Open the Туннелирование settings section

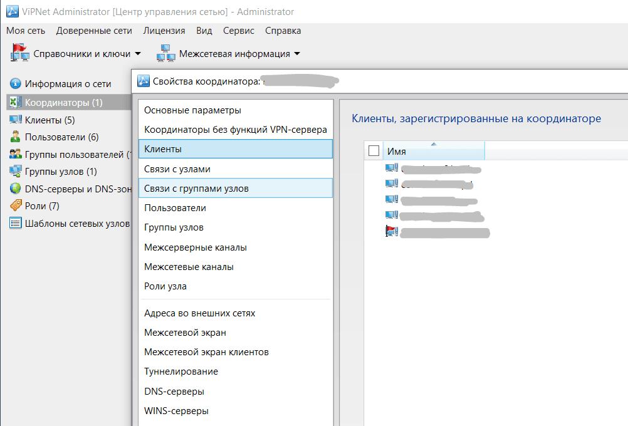coord(181,371)
